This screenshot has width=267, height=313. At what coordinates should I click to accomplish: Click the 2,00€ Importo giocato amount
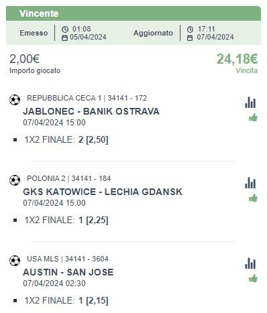[25, 59]
